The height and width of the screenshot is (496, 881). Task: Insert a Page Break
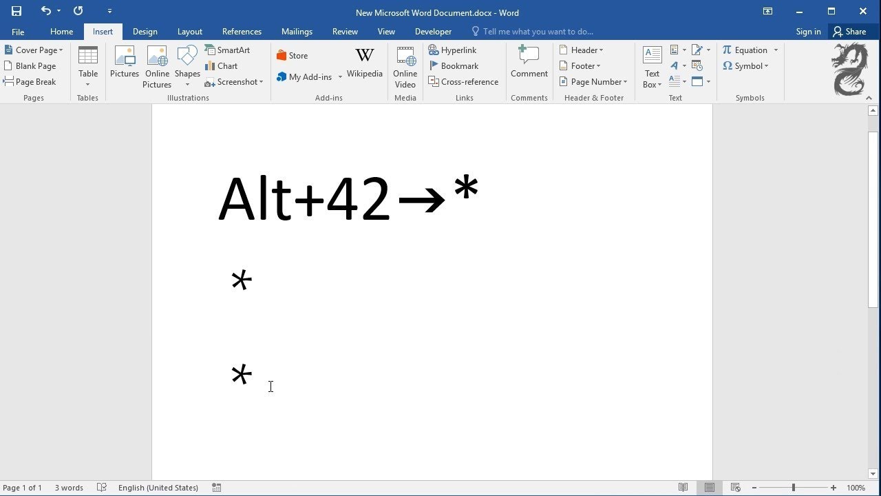(30, 82)
